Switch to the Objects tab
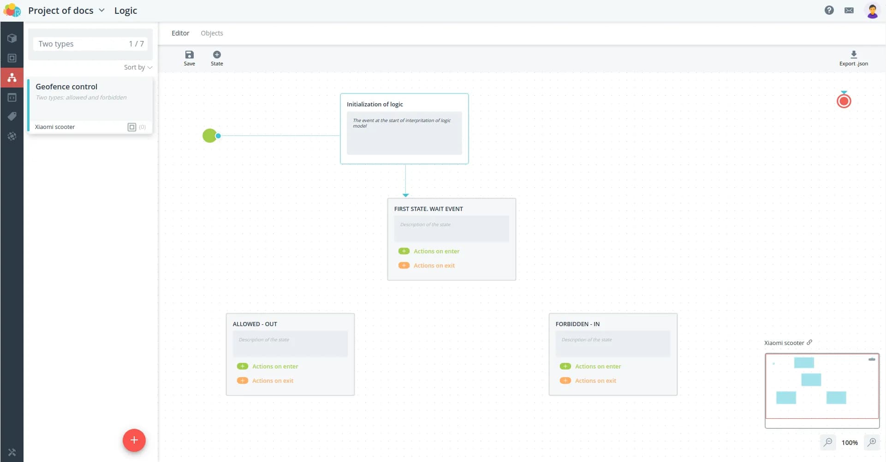This screenshot has height=462, width=886. pyautogui.click(x=212, y=33)
